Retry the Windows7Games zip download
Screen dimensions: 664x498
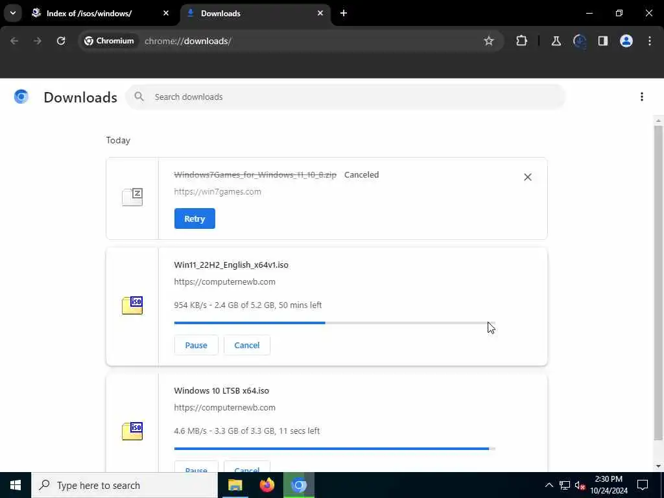tap(195, 219)
